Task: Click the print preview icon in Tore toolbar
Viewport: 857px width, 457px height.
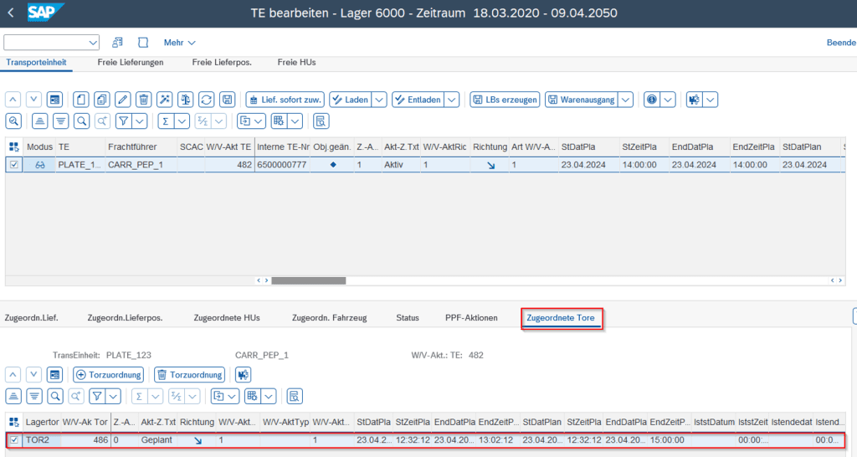Action: 295,397
